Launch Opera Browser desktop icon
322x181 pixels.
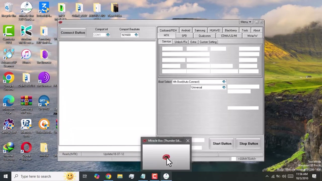click(x=26, y=151)
